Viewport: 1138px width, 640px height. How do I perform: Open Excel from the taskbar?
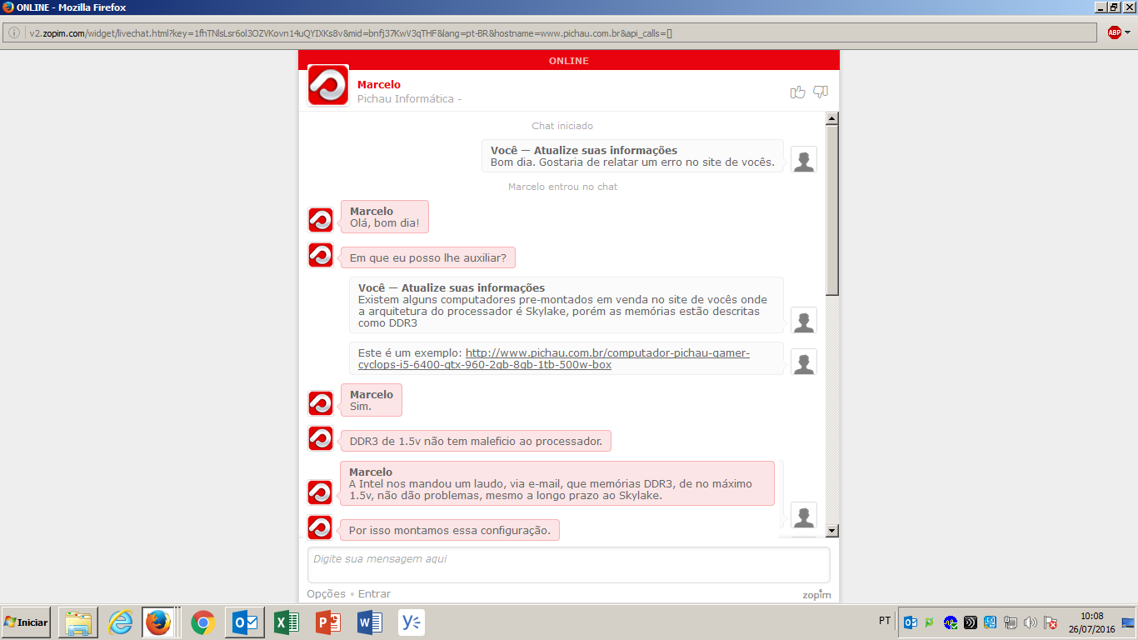pyautogui.click(x=287, y=622)
